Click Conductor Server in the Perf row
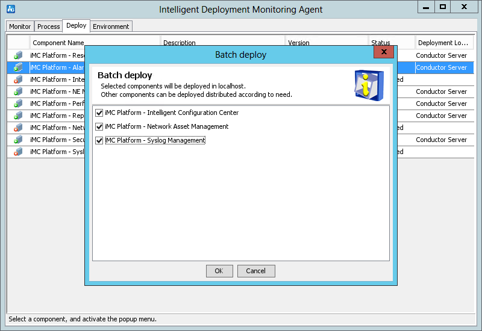Viewport: 482px width, 331px height. tap(442, 104)
